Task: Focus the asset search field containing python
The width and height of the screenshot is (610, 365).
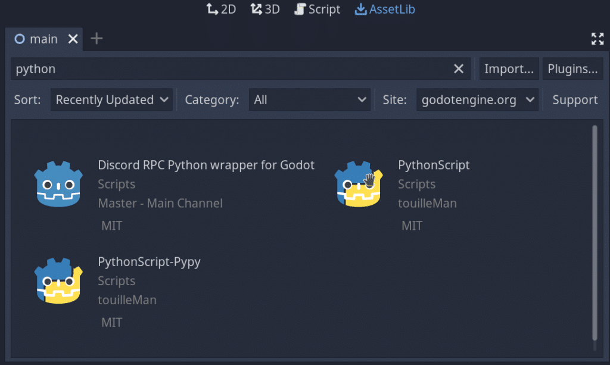Action: [x=241, y=69]
